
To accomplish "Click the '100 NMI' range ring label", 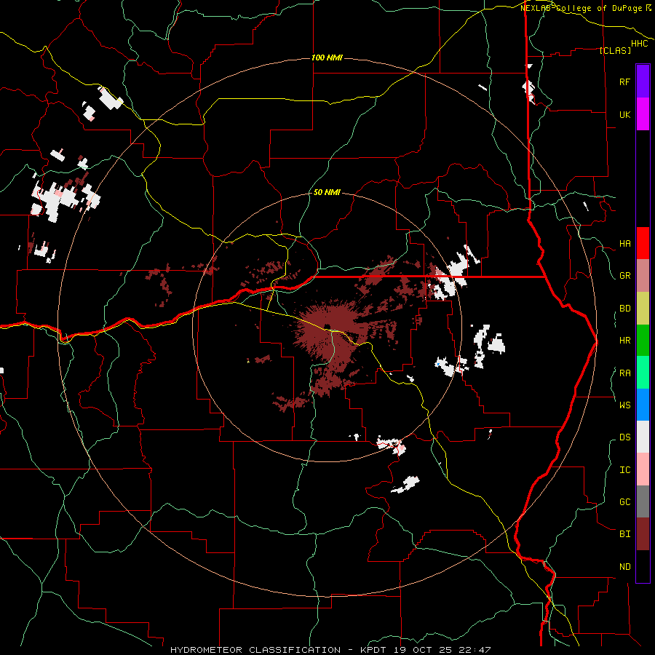I will pyautogui.click(x=327, y=57).
